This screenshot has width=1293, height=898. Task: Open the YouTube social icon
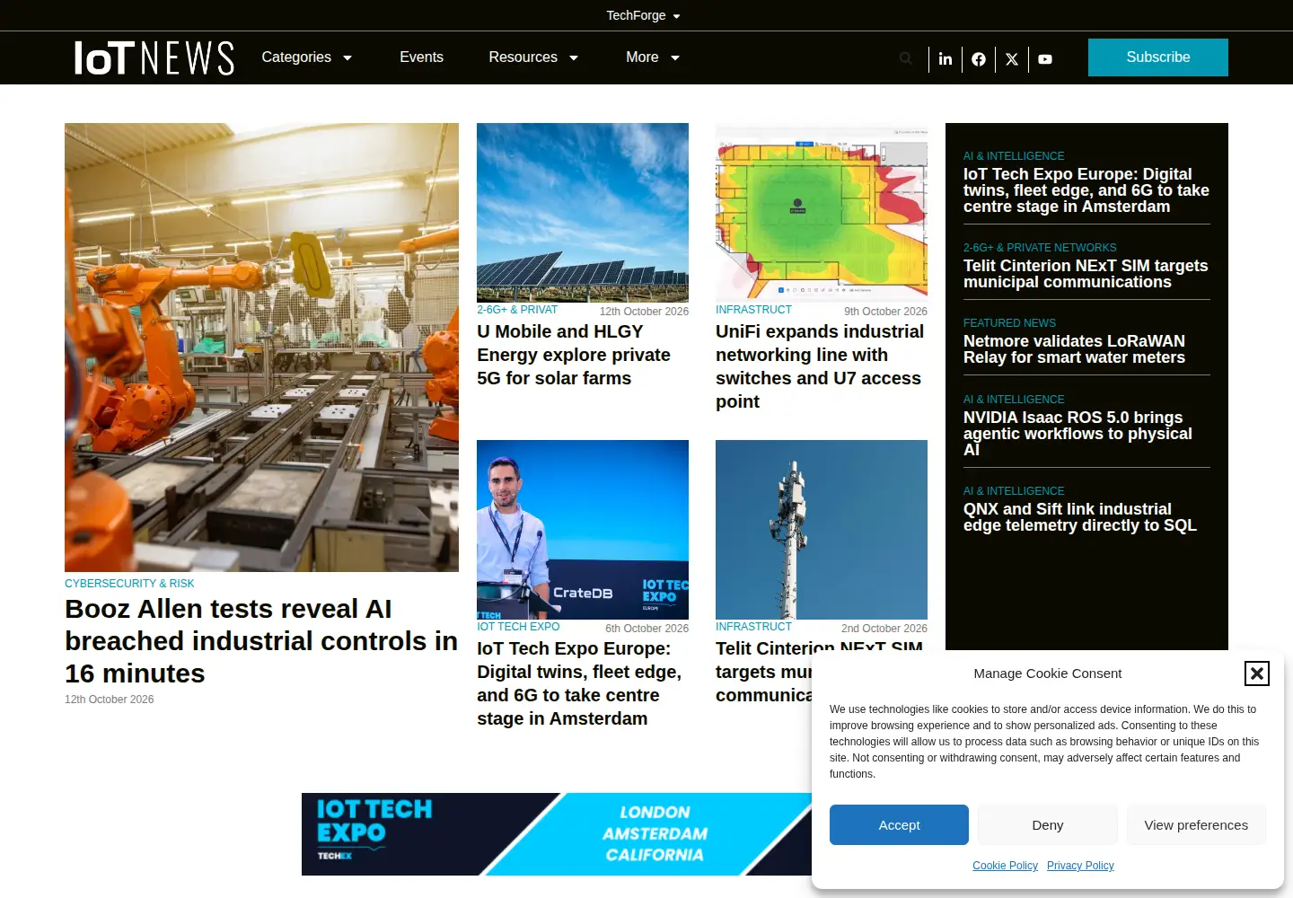(x=1045, y=59)
